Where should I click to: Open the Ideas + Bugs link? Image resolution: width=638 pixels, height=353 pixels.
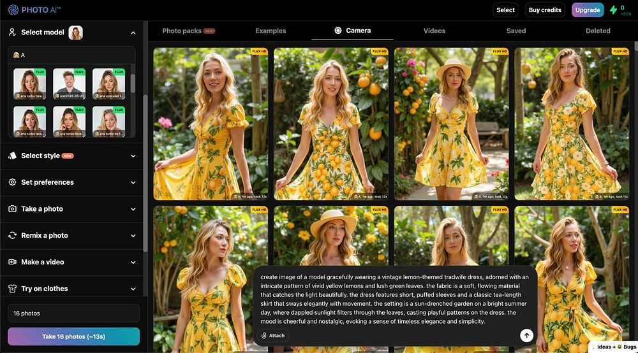point(614,347)
